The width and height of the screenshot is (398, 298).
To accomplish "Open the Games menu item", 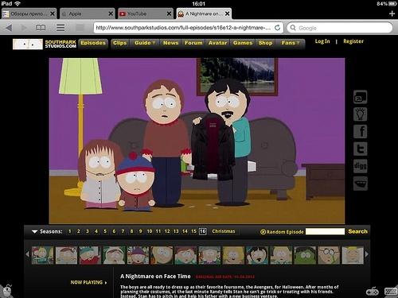I will coord(243,43).
